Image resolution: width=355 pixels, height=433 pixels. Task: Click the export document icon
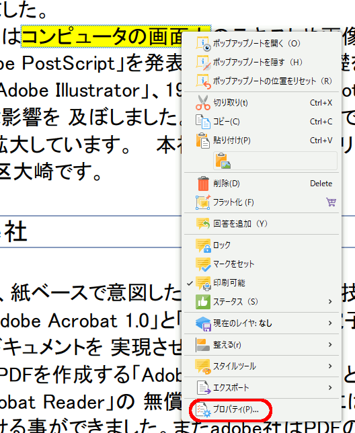click(204, 388)
